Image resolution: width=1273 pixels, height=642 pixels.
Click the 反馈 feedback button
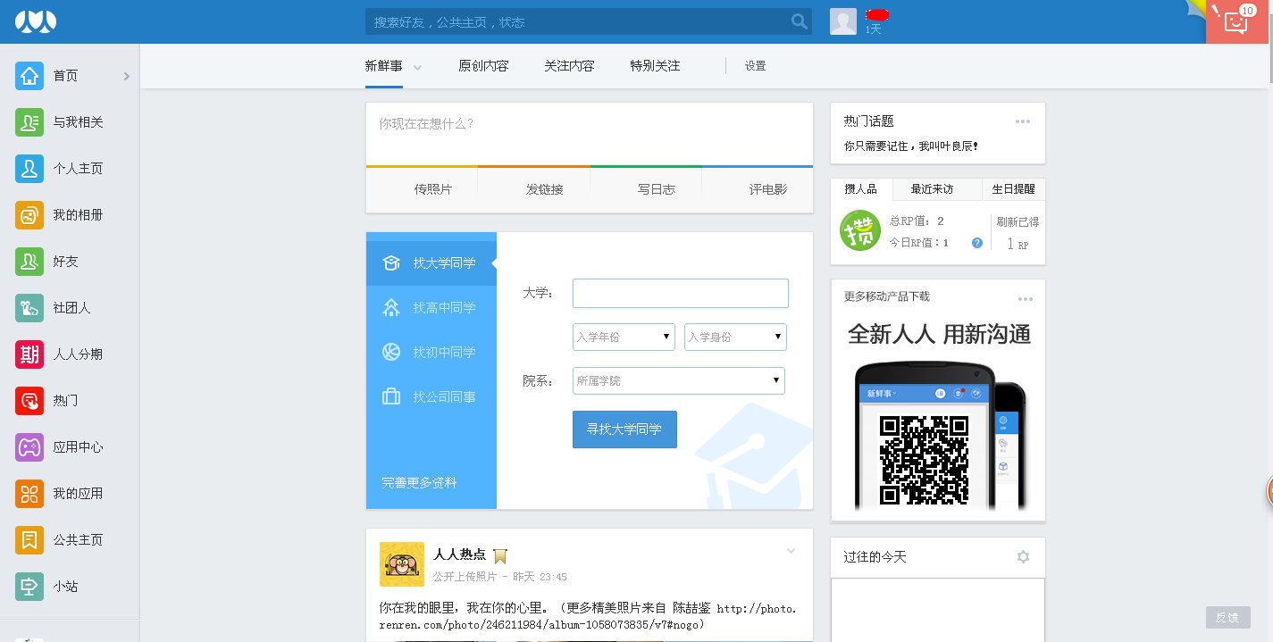[x=1227, y=617]
